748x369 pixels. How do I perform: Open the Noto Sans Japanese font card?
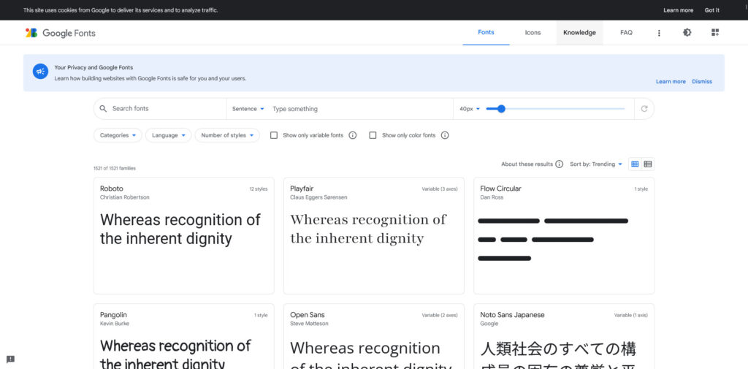pyautogui.click(x=564, y=336)
